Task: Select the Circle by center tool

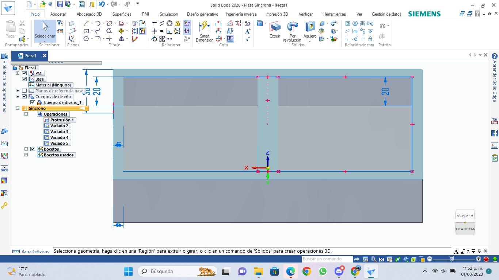Action: point(86,39)
